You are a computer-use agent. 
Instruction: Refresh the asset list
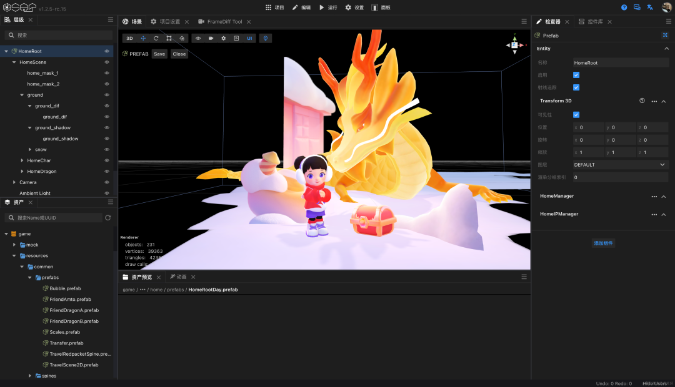click(108, 218)
